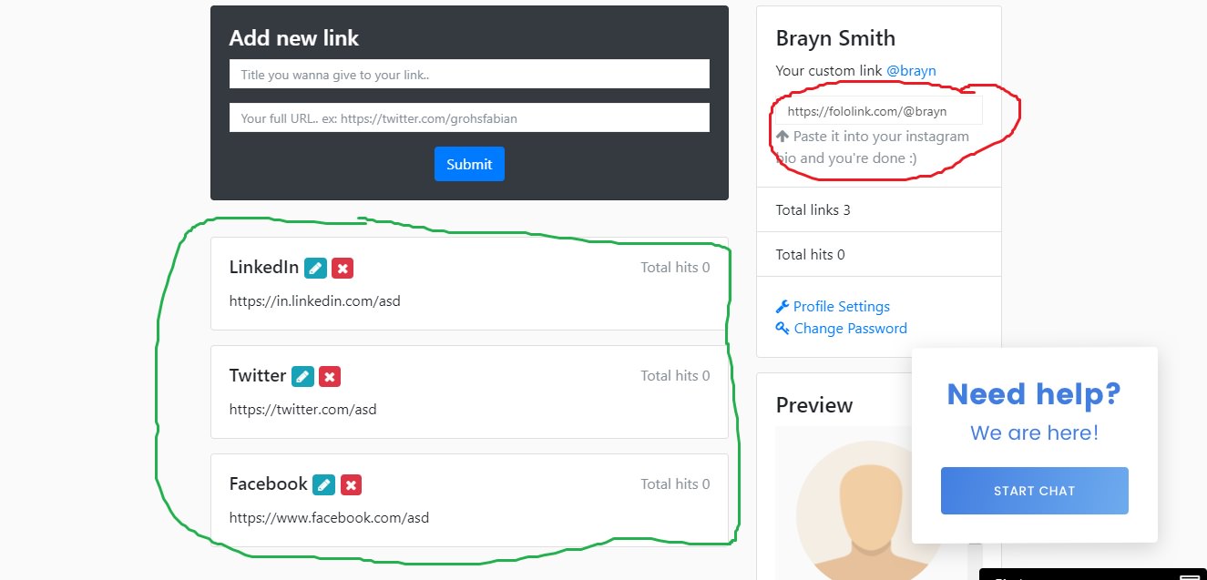
Task: Click the "Need help?" heading
Action: click(1034, 394)
